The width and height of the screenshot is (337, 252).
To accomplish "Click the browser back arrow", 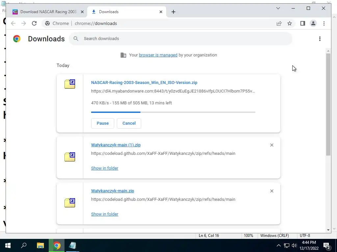I will tap(13, 23).
